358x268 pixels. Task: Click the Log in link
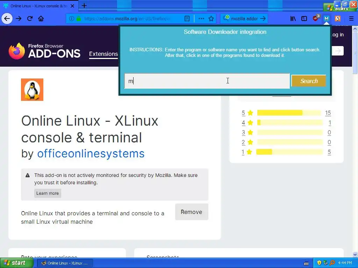[x=338, y=35]
